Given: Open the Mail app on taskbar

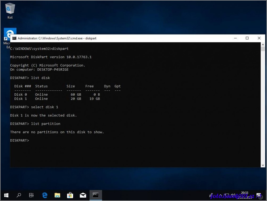Looking at the screenshot, I should click(x=83, y=195).
